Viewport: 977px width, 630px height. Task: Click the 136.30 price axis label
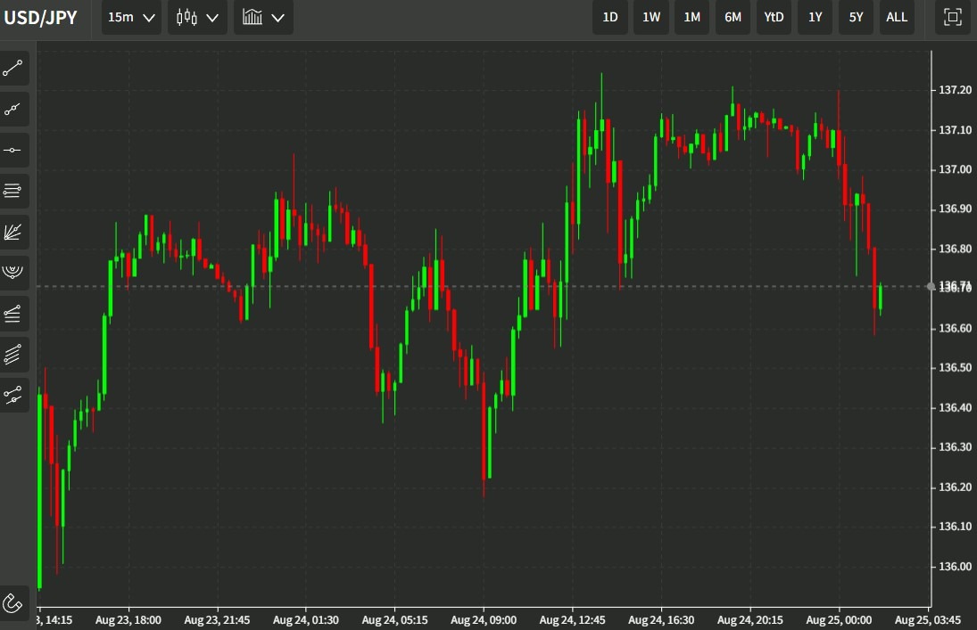click(x=955, y=447)
